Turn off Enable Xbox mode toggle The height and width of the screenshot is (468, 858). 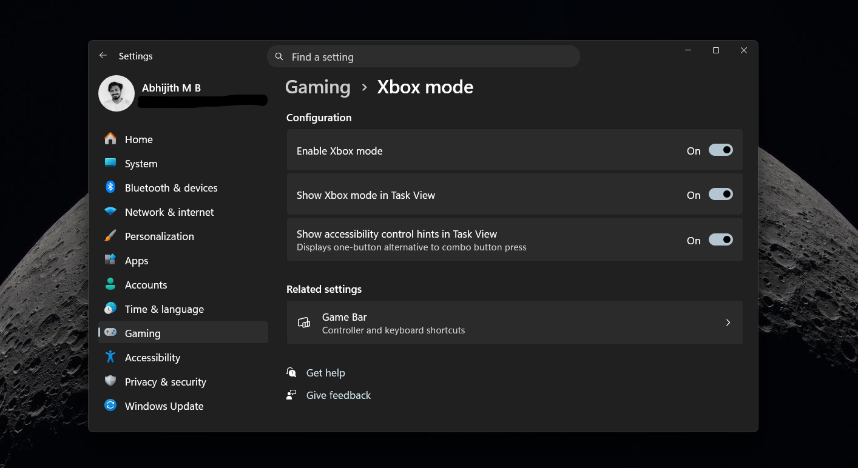click(x=721, y=150)
